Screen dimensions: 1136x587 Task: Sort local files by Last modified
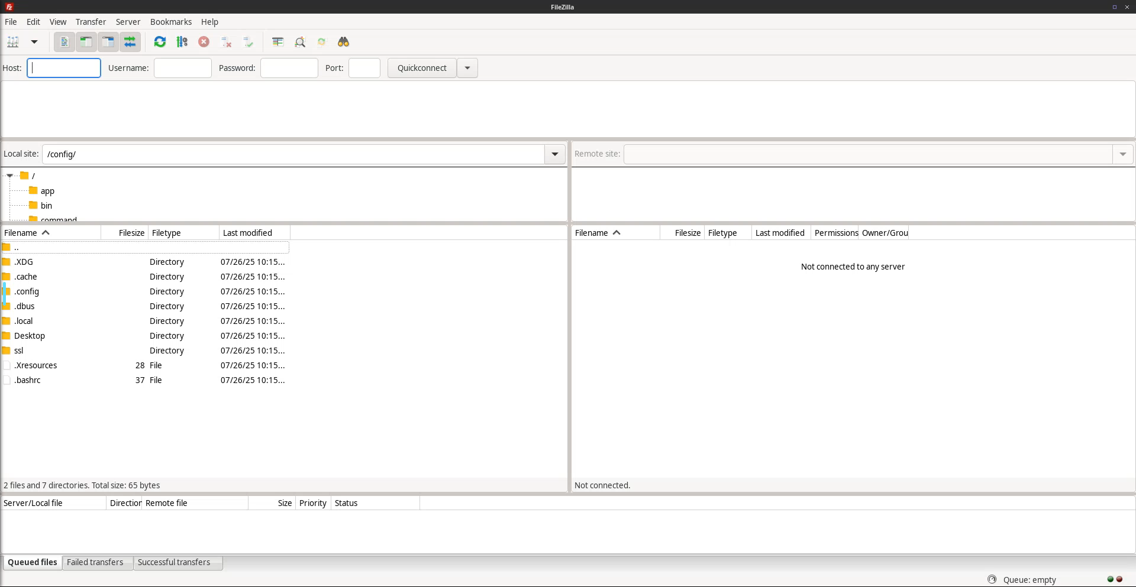[255, 233]
